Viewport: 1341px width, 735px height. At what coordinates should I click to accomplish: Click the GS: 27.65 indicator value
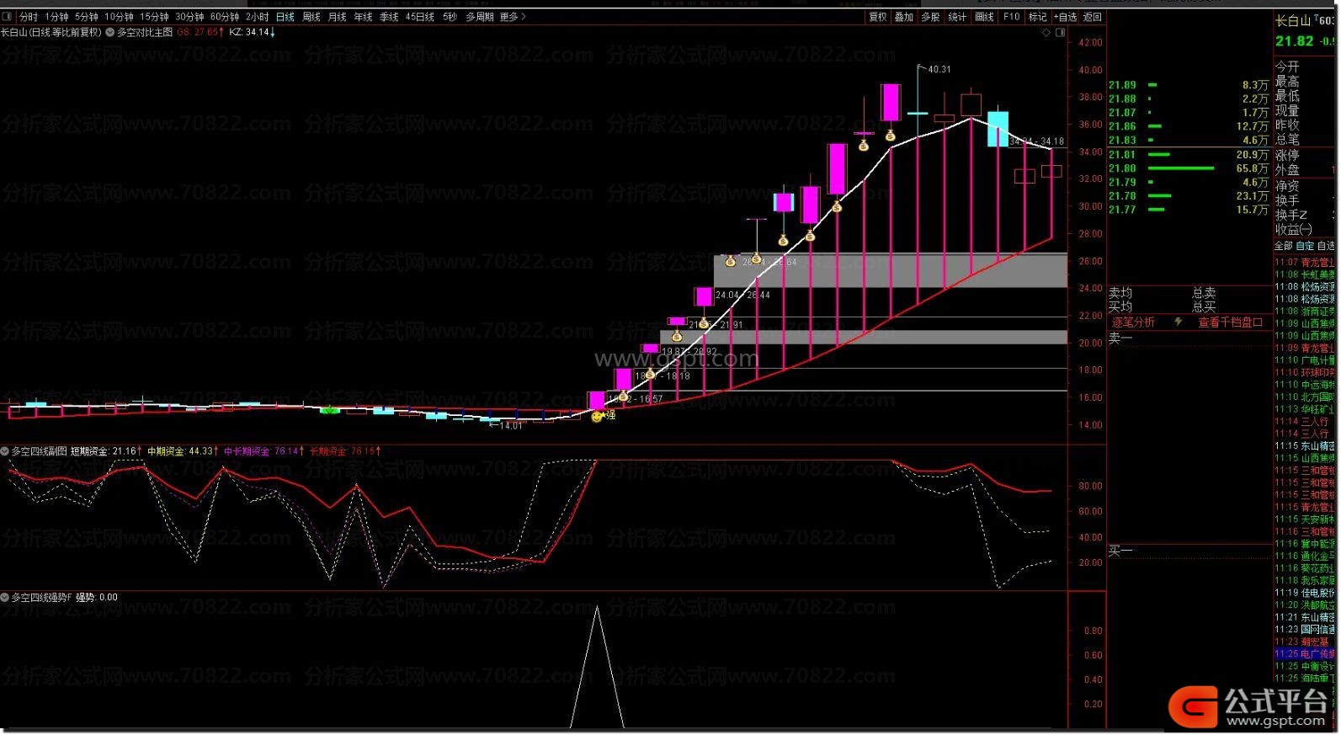pos(200,32)
